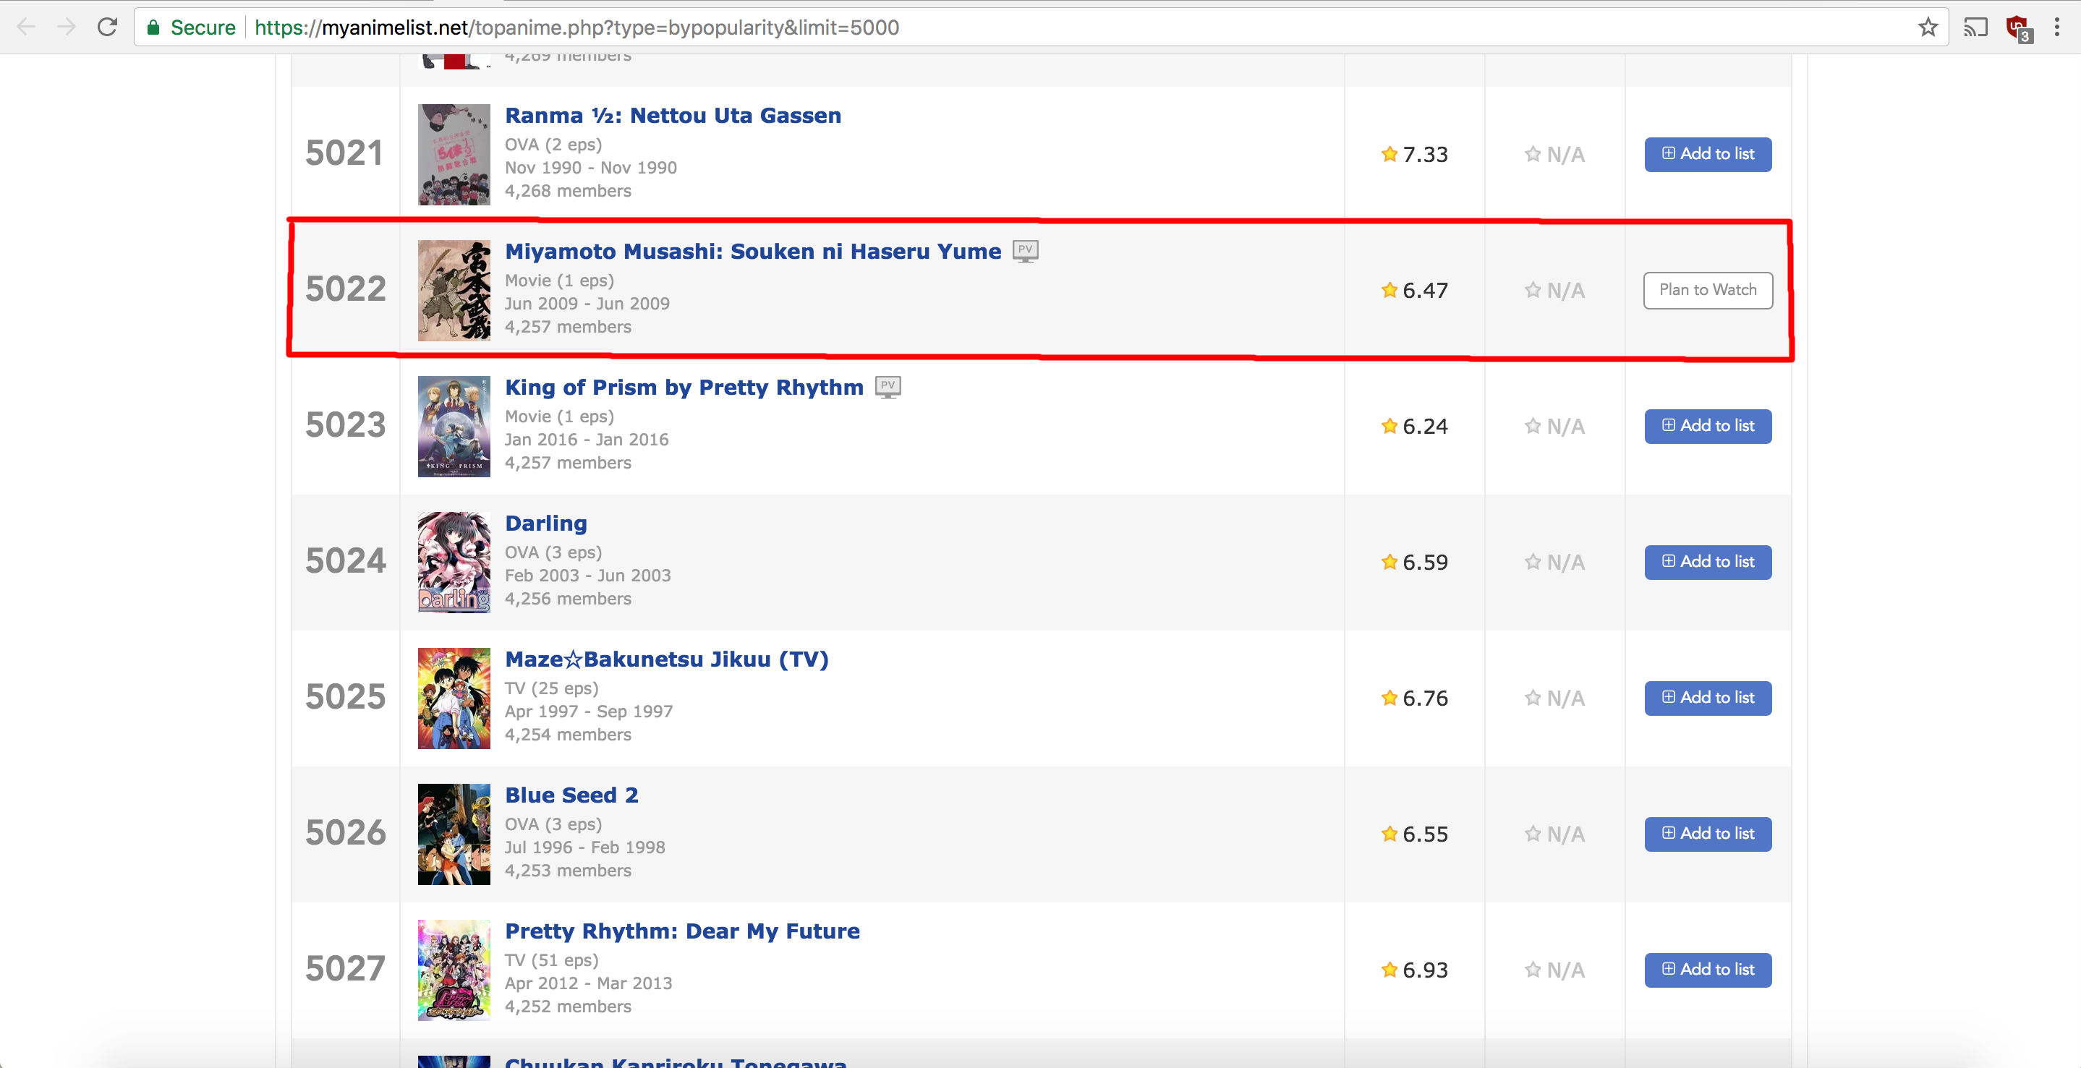2081x1068 pixels.
Task: Bookmark this page with the star icon
Action: [1928, 27]
